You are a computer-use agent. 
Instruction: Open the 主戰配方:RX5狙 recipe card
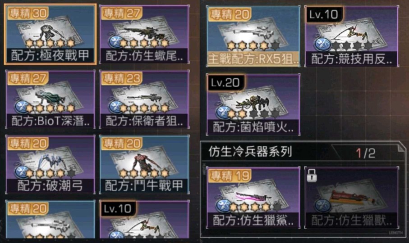[253, 36]
